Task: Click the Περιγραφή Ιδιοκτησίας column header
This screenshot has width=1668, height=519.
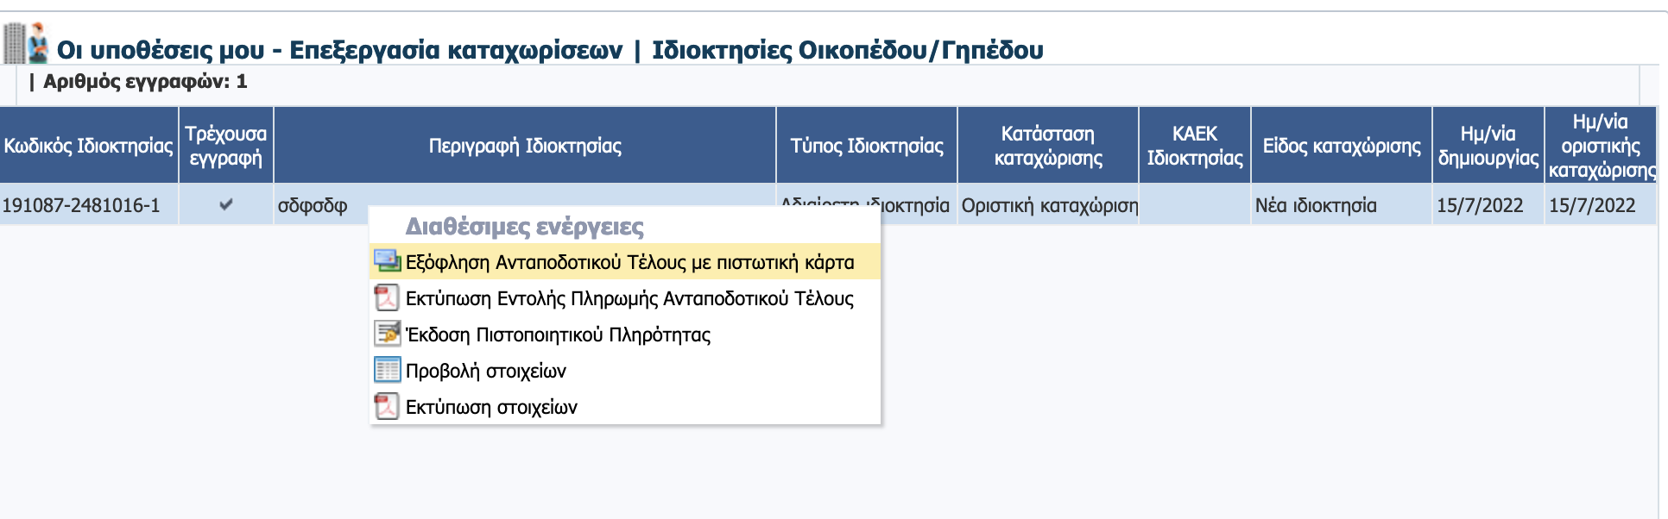Action: (525, 146)
